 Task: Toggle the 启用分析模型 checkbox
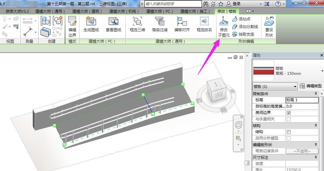(289, 138)
